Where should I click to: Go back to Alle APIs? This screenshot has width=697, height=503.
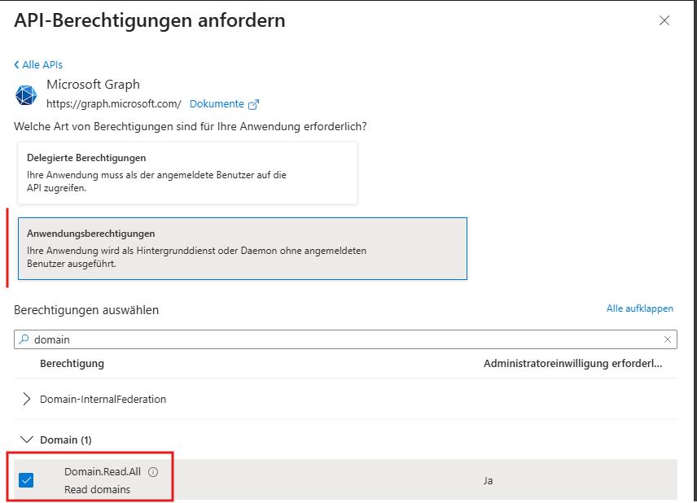(x=42, y=65)
